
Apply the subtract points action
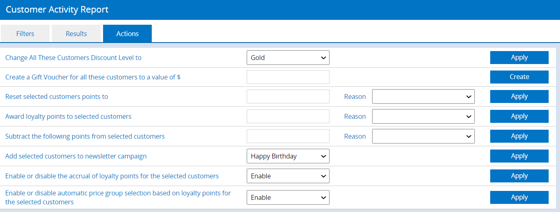(x=519, y=136)
